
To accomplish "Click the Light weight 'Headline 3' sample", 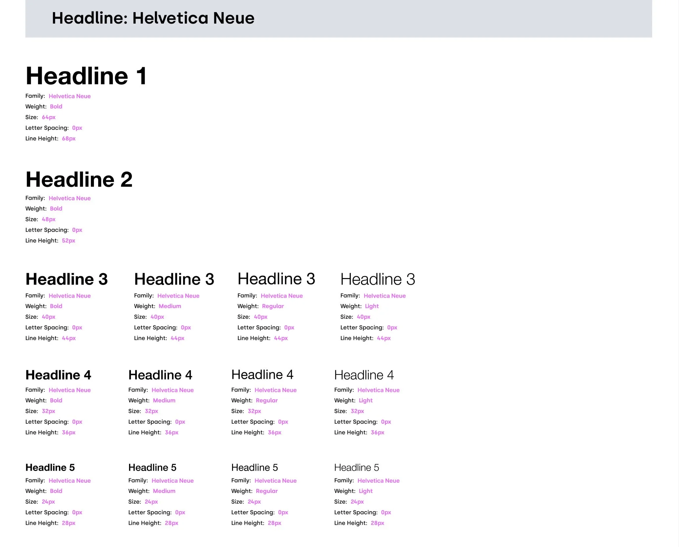I will coord(377,279).
